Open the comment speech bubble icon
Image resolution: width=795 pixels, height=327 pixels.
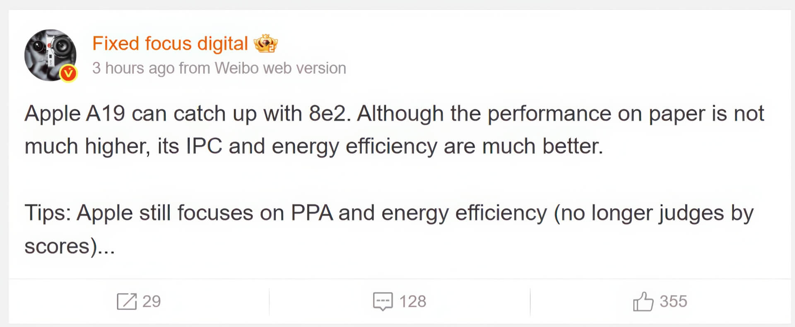[383, 301]
